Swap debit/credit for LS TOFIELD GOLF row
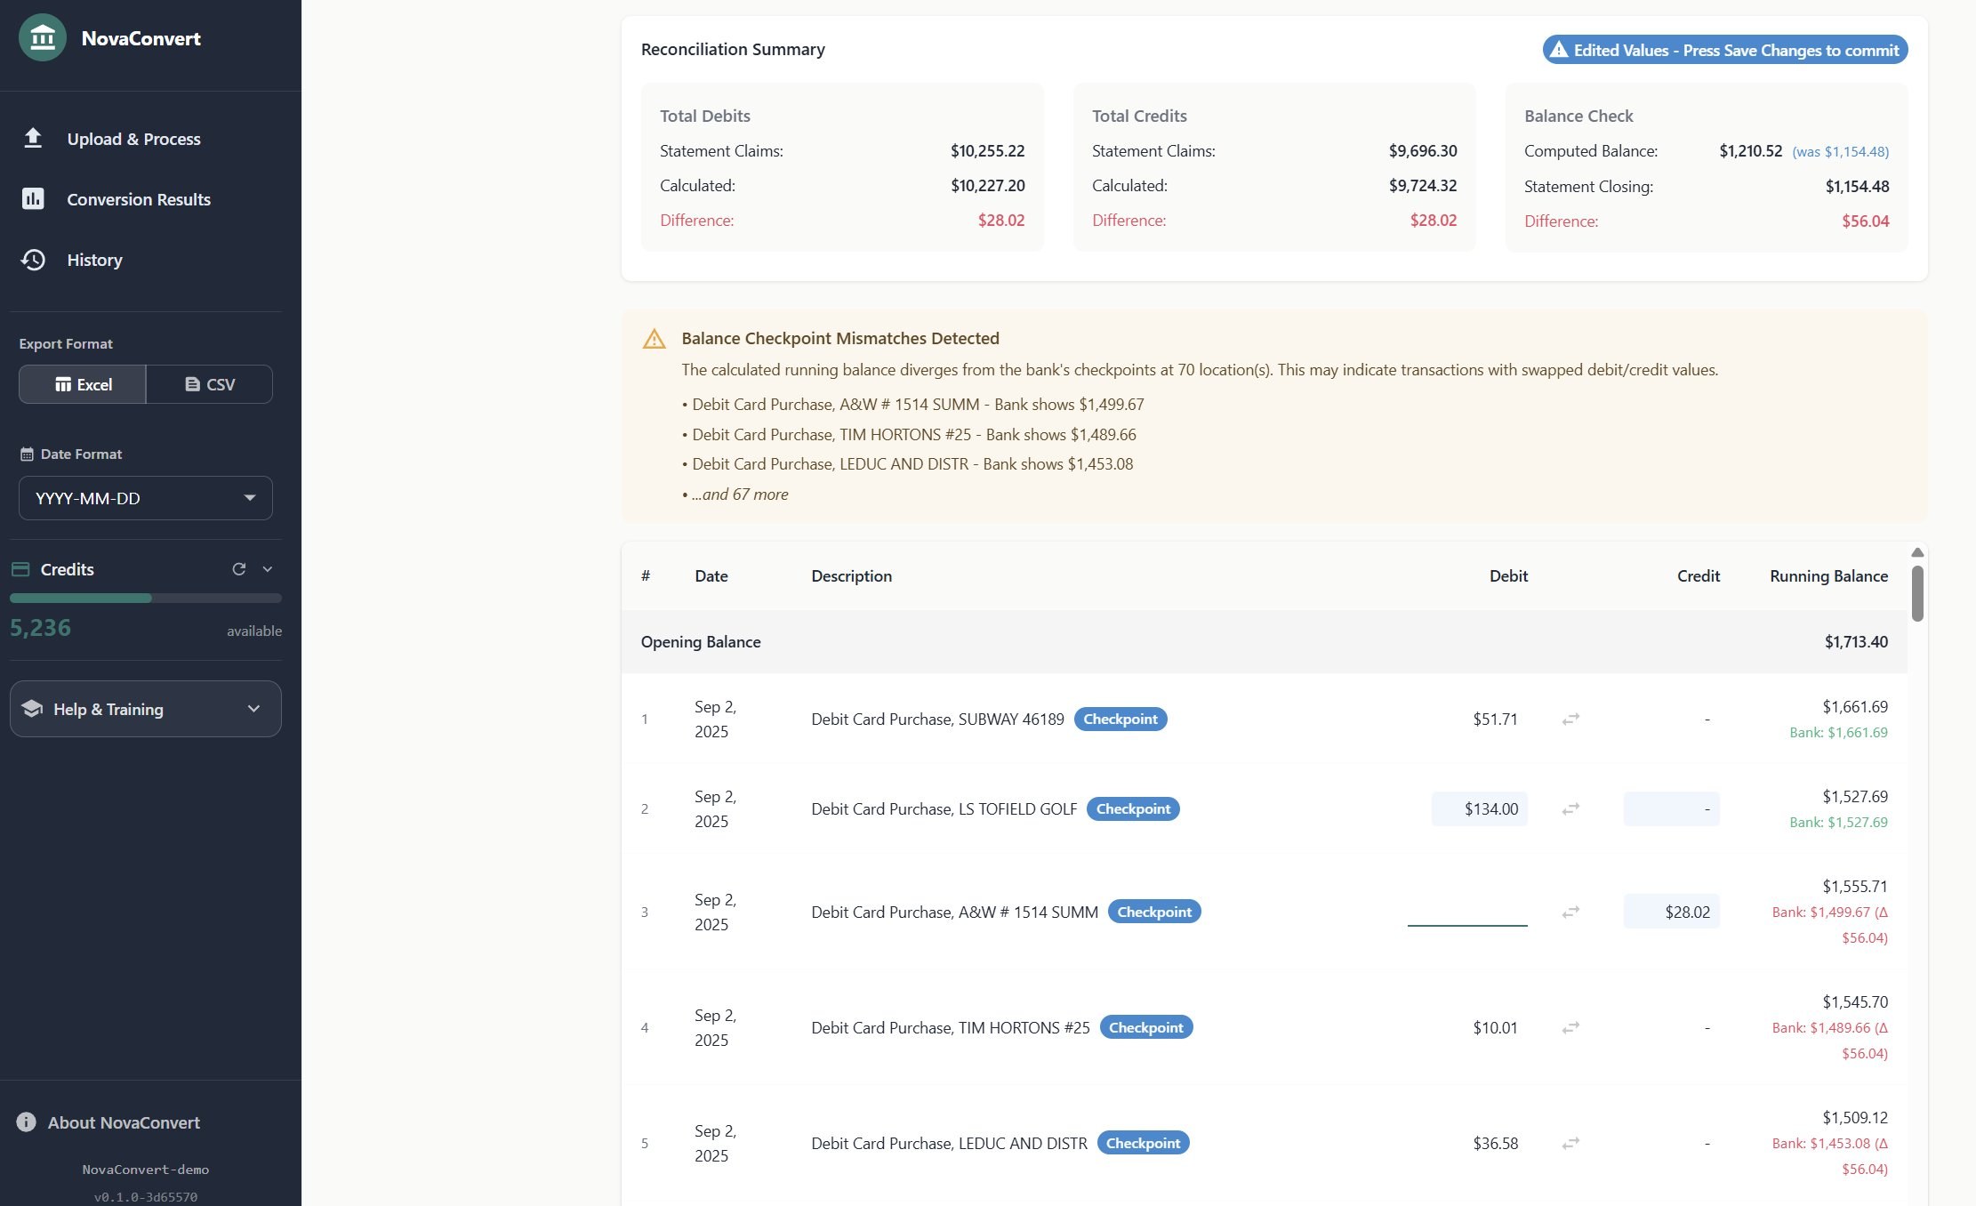Image resolution: width=1976 pixels, height=1206 pixels. [x=1570, y=808]
